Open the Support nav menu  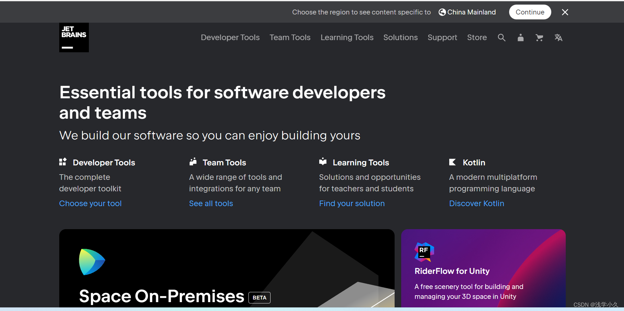point(442,37)
